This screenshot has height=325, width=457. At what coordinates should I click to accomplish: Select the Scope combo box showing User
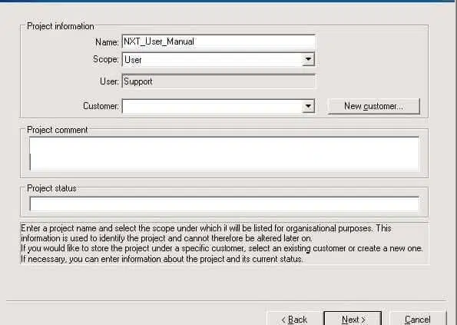point(218,59)
